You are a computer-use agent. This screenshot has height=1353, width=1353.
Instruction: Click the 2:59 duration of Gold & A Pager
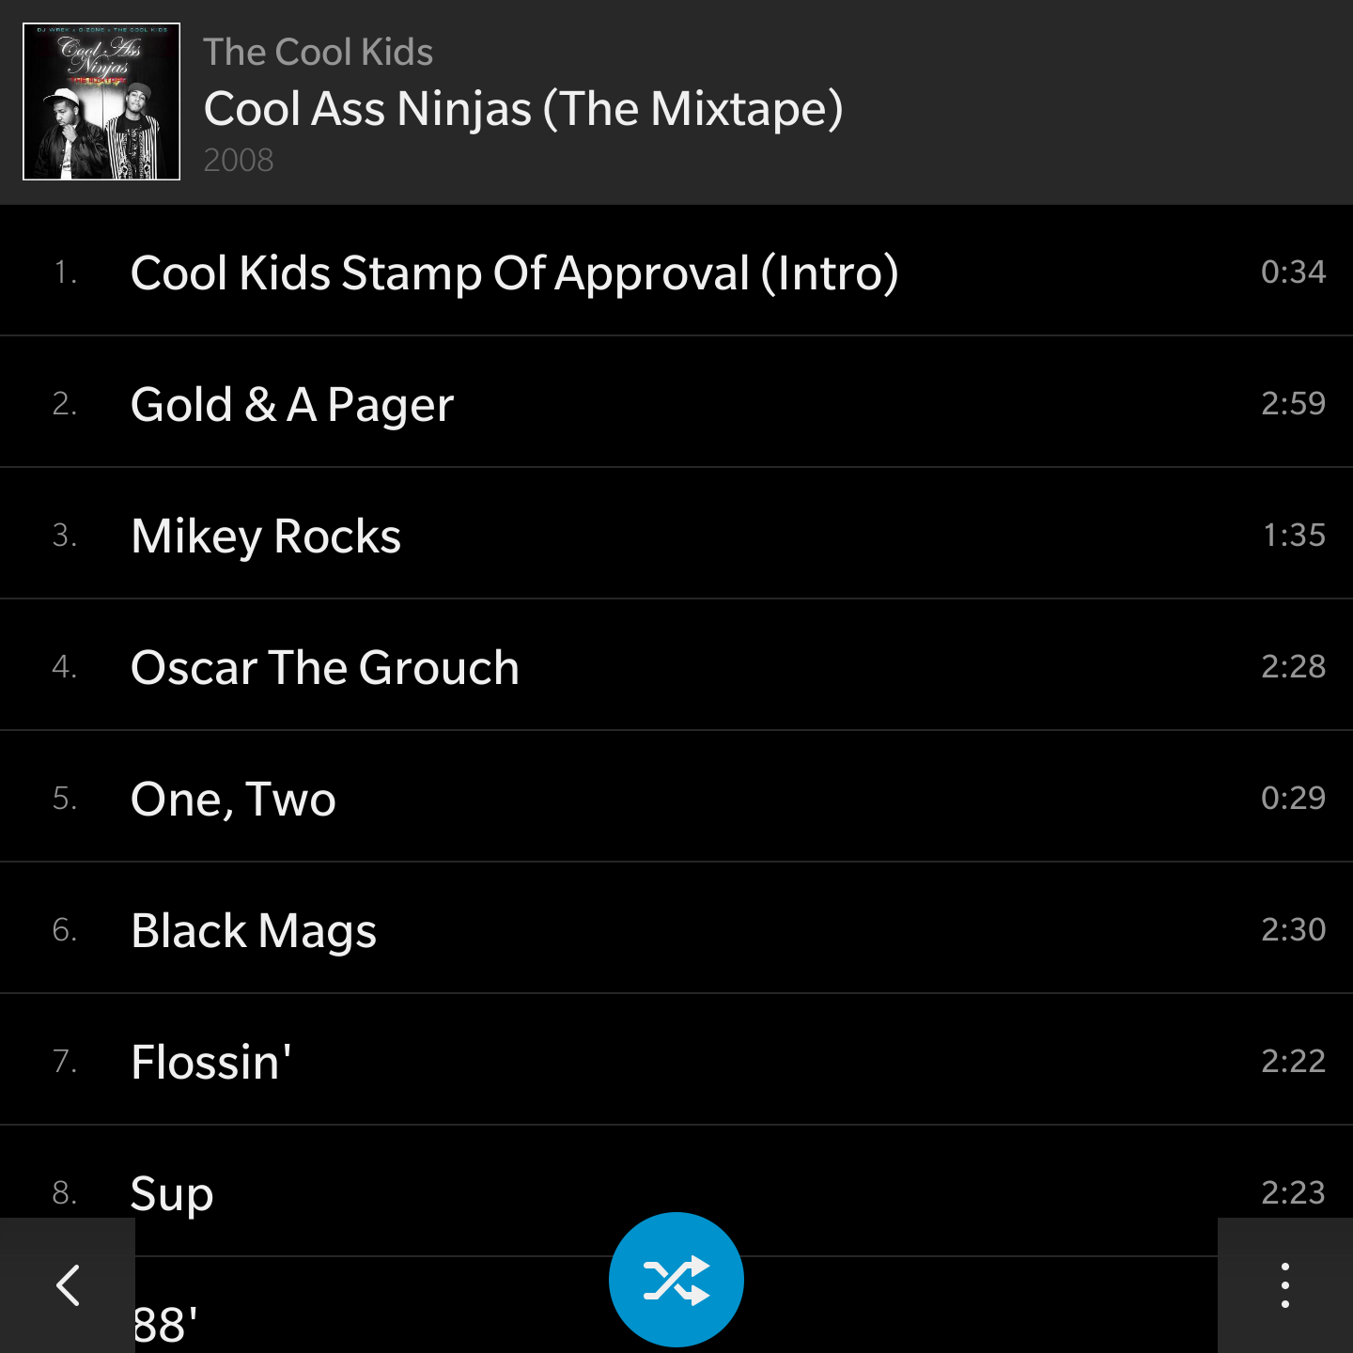coord(1293,403)
